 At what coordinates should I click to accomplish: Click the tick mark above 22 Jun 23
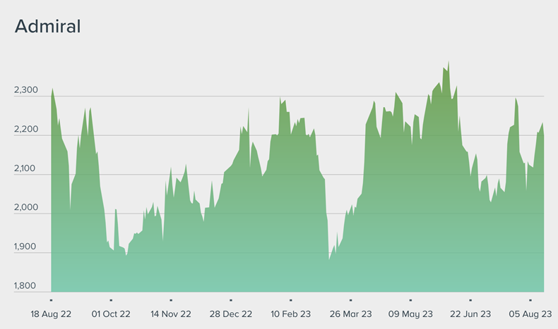pyautogui.click(x=470, y=300)
